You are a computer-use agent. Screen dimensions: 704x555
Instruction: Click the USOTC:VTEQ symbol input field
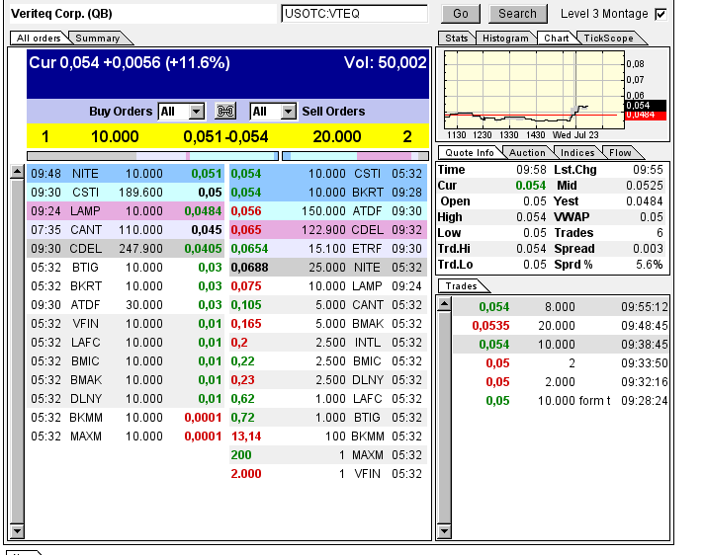point(354,14)
